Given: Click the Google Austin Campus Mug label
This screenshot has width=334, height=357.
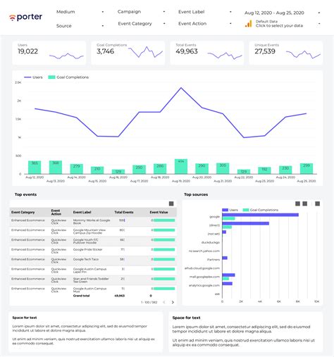Looking at the screenshot, I should pos(89,290).
